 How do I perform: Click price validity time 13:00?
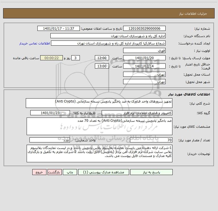[102, 66]
